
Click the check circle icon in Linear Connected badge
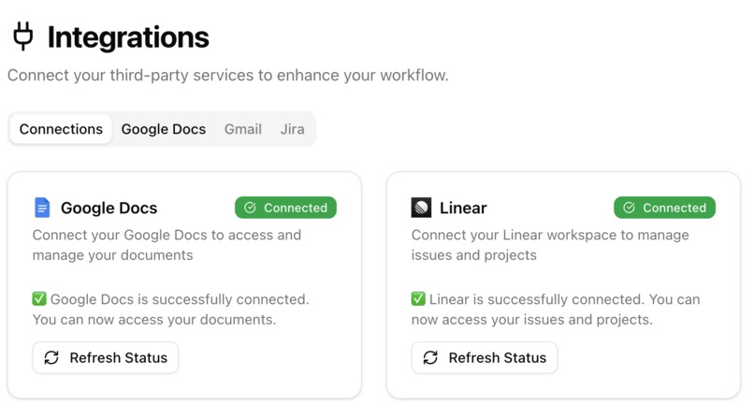[x=629, y=208]
